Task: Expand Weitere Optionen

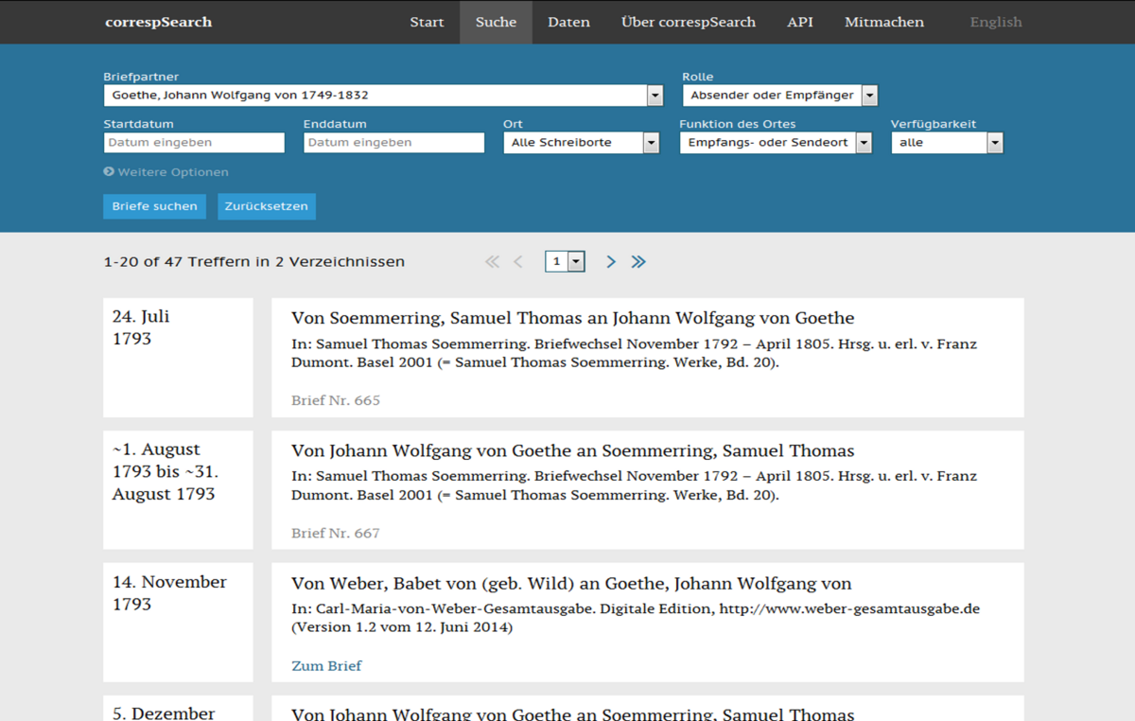Action: pyautogui.click(x=166, y=172)
